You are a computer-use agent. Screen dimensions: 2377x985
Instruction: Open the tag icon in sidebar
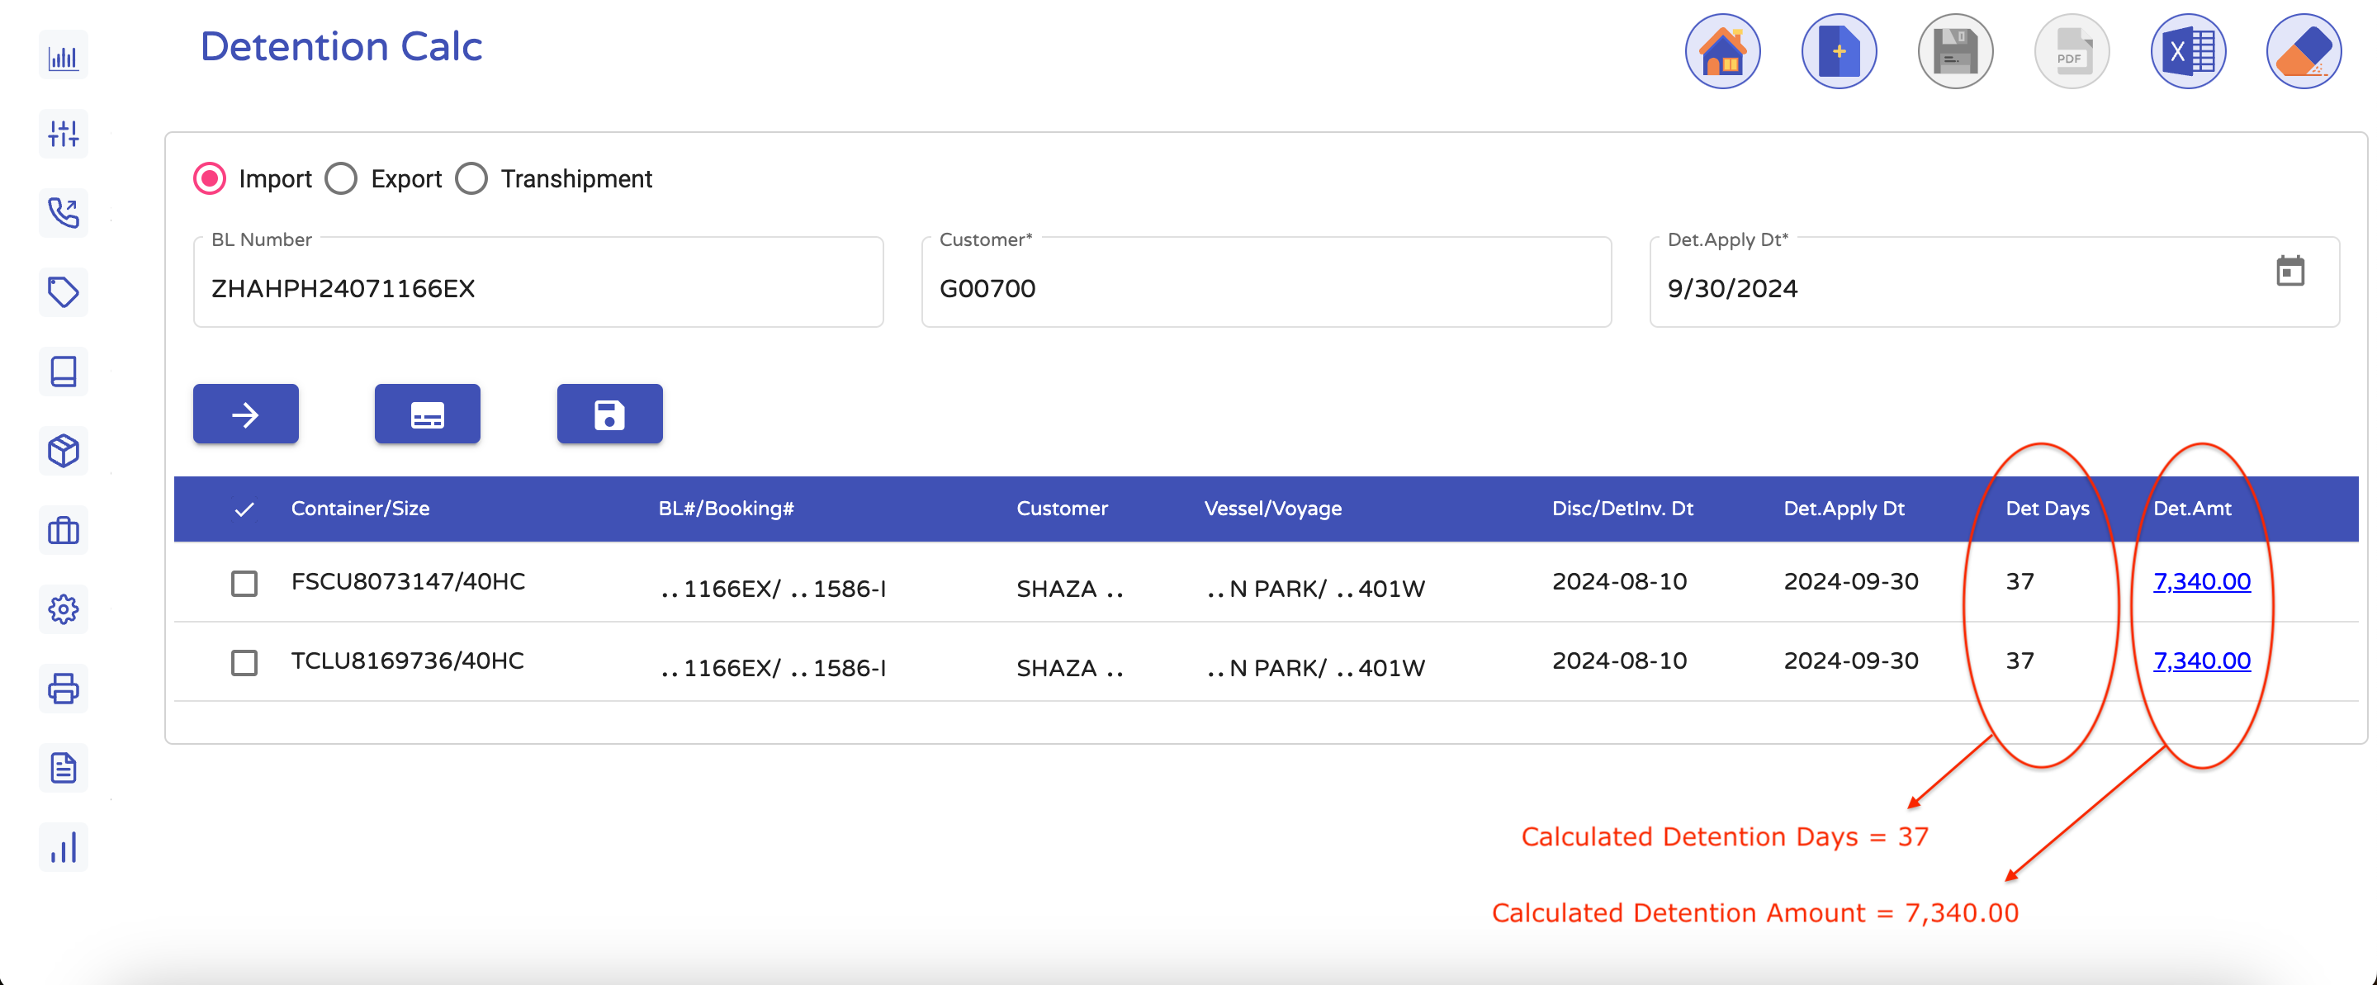point(64,292)
